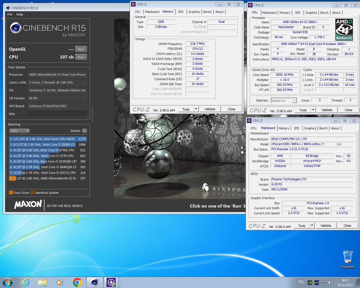
Task: Select ranking row AMD Athlon 64 X2
Action: click(x=48, y=178)
